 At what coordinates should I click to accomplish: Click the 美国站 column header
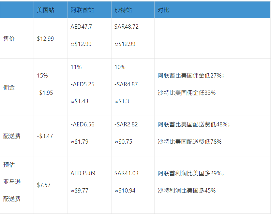pos(46,10)
